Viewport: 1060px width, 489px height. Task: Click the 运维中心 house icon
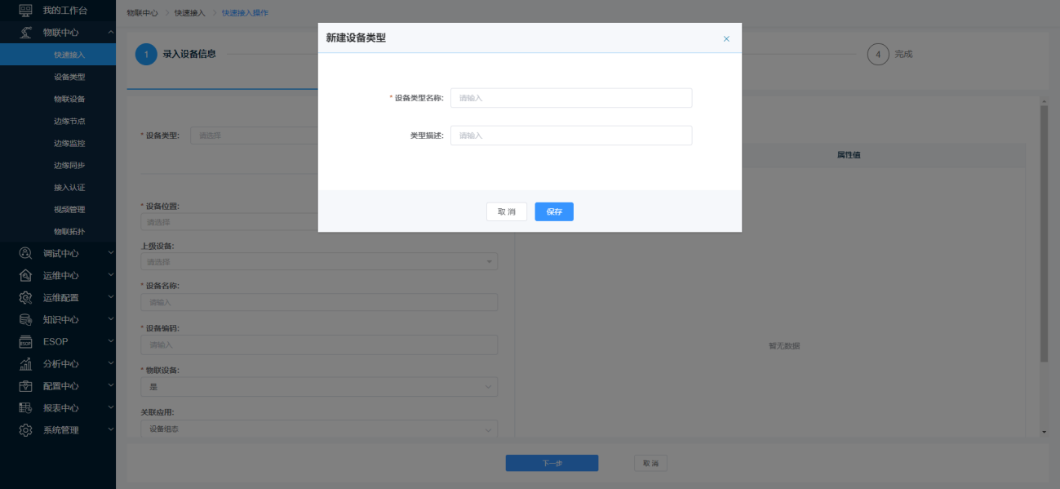(25, 275)
